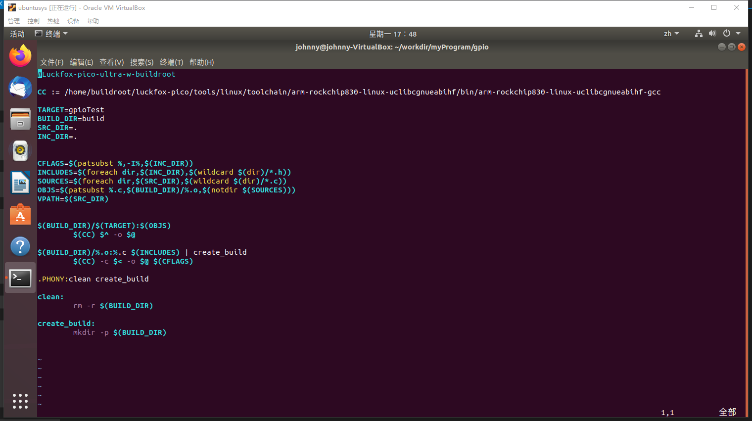This screenshot has width=752, height=421.
Task: Open the zh input language dropdown
Action: (x=671, y=34)
